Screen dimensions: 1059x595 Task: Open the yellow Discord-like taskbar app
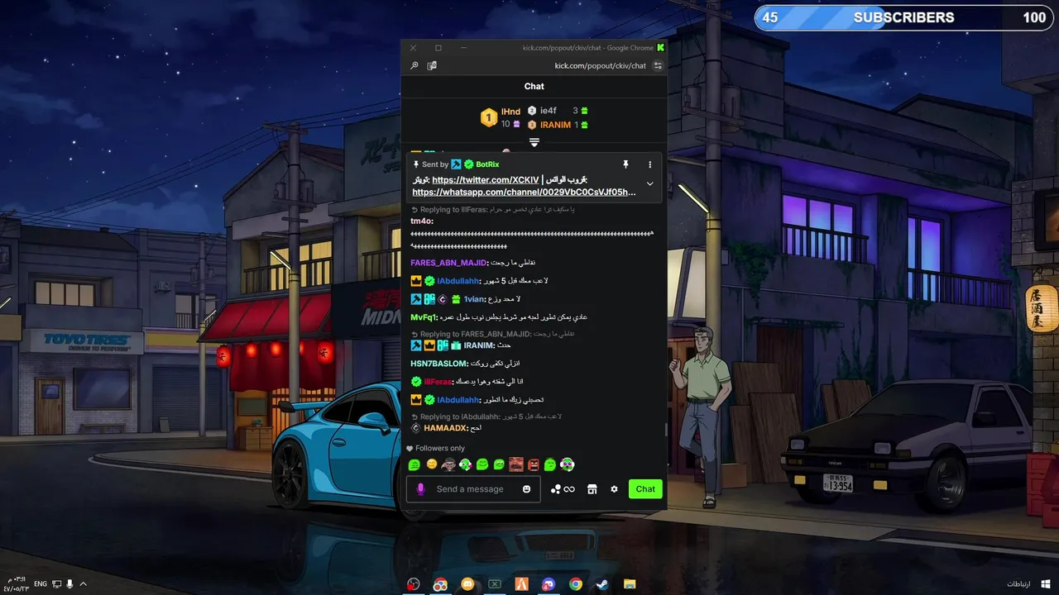(x=467, y=584)
